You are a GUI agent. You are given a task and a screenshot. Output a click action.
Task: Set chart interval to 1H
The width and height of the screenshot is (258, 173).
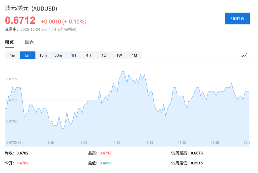click(73, 55)
